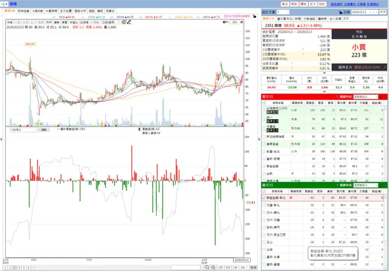
Task: Check the 永豐金 broker row checkbox
Action: [x=264, y=128]
